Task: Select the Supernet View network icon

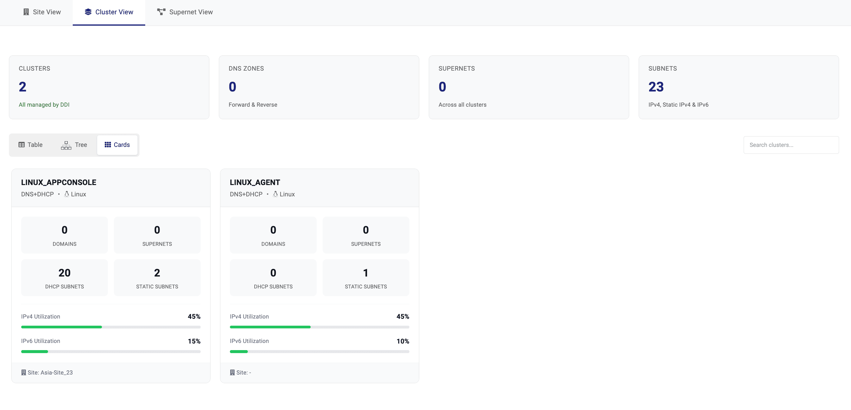Action: 161,12
